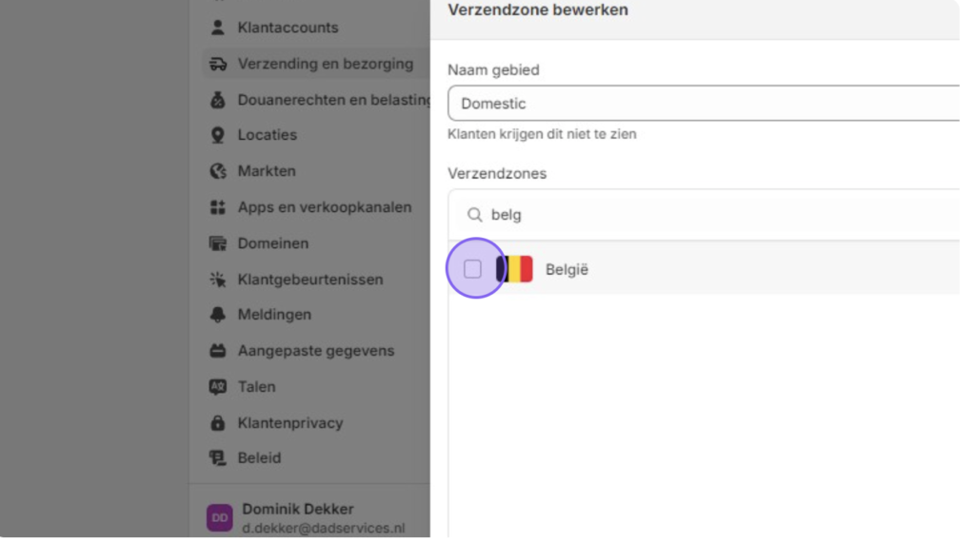Click the Domeinen icon
The width and height of the screenshot is (975, 543).
coord(218,242)
